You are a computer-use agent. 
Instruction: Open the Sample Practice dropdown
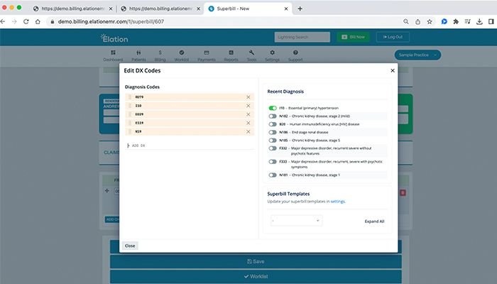click(417, 55)
